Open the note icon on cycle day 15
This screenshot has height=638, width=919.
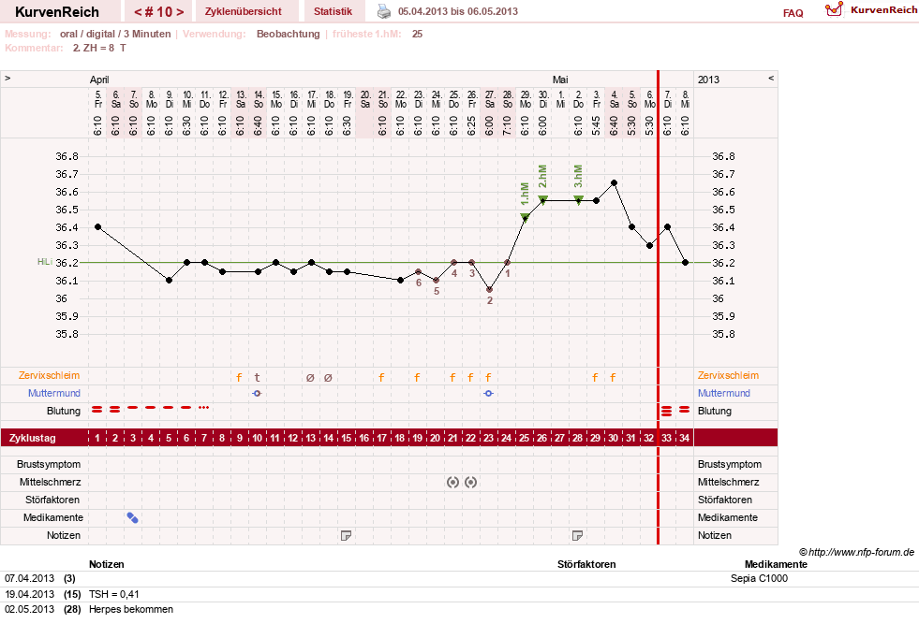[346, 535]
